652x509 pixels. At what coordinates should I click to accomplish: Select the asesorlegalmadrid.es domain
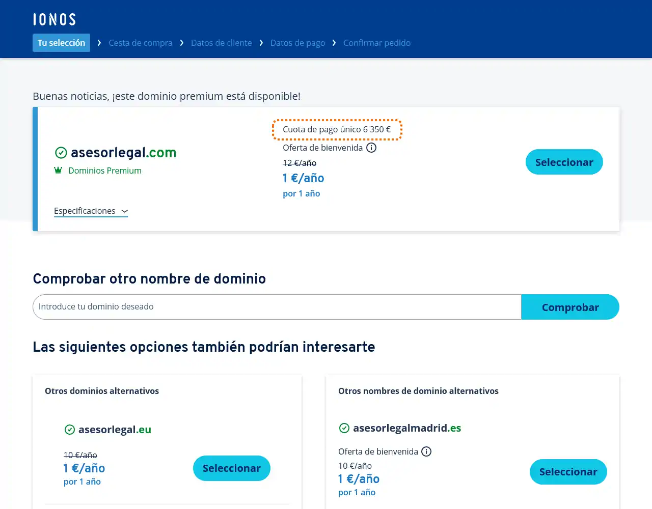coord(568,472)
